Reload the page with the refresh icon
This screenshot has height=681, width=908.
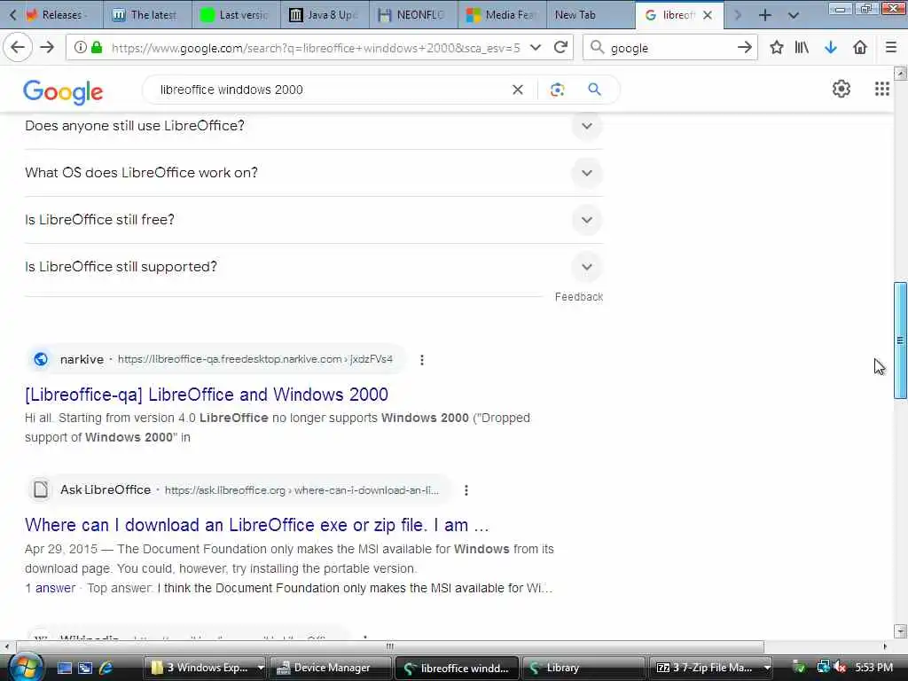[560, 48]
